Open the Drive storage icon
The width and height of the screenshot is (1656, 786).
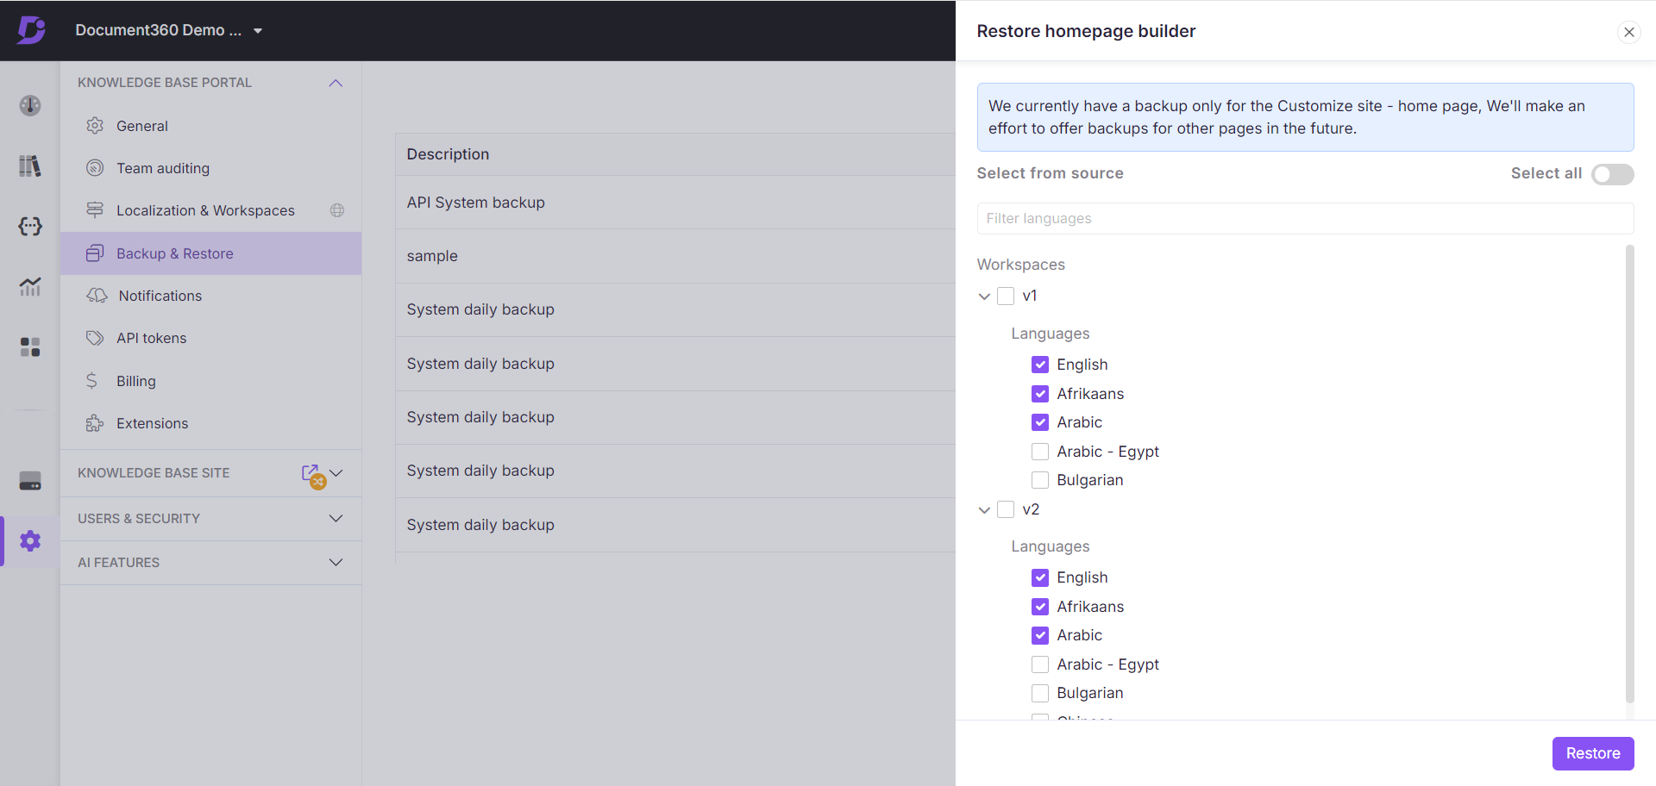pos(30,481)
